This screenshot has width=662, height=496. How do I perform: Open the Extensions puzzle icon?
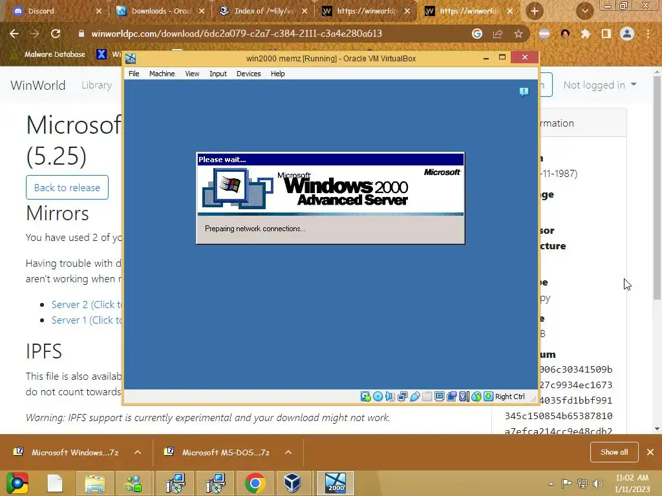[585, 34]
